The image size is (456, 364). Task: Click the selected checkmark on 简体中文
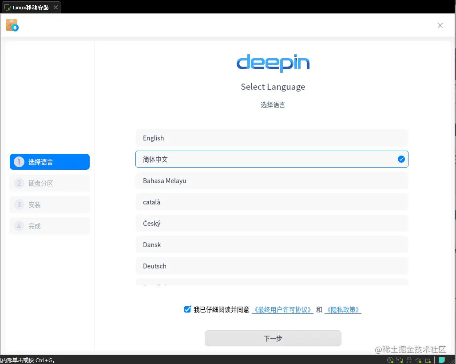[401, 159]
